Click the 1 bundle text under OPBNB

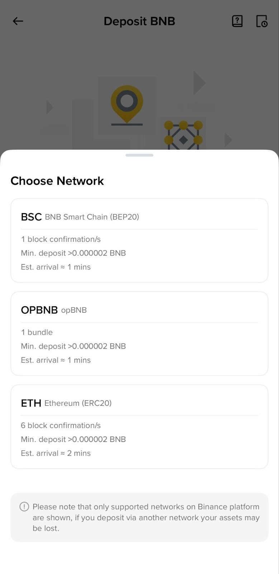click(x=37, y=332)
